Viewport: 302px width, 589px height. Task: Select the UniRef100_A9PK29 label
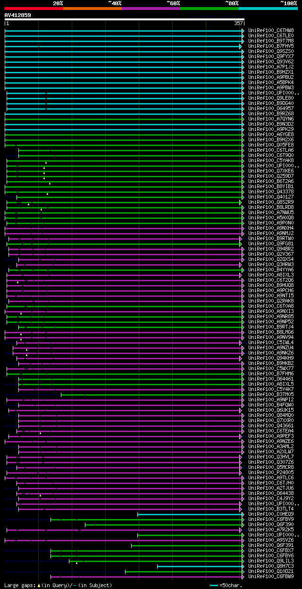click(271, 129)
